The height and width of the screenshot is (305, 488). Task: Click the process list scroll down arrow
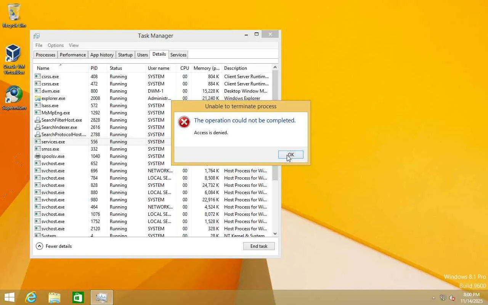click(x=275, y=234)
